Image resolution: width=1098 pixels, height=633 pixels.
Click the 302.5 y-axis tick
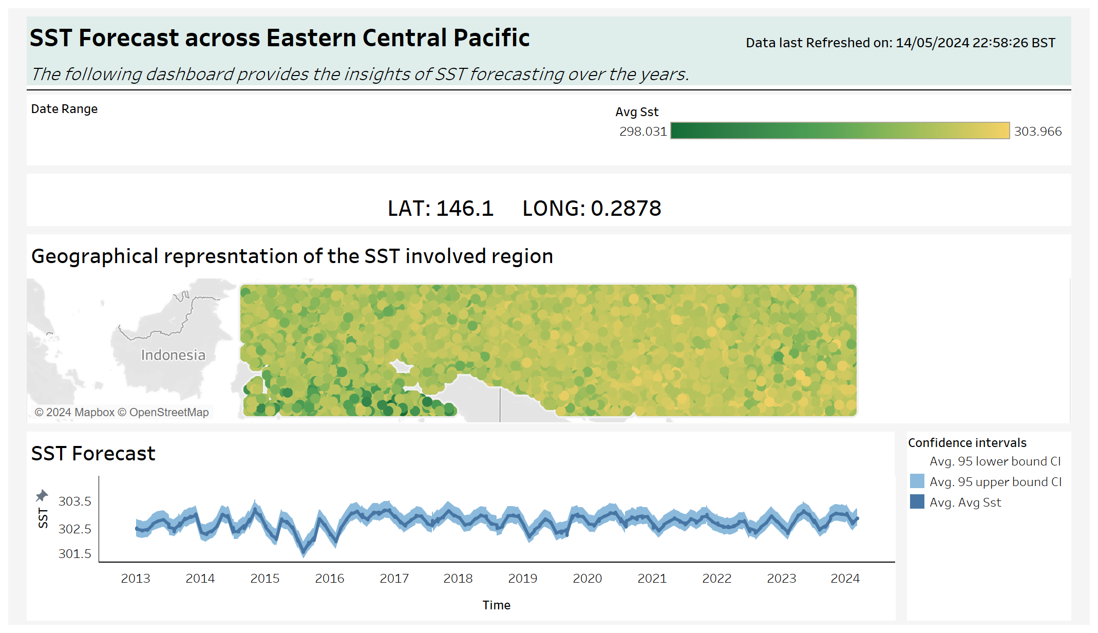tap(75, 529)
